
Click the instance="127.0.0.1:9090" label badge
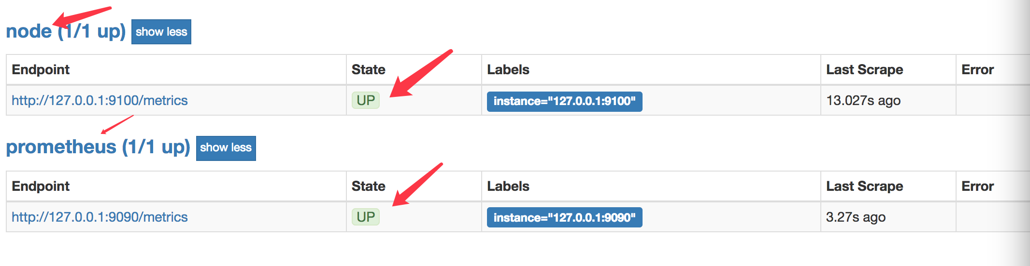[564, 218]
